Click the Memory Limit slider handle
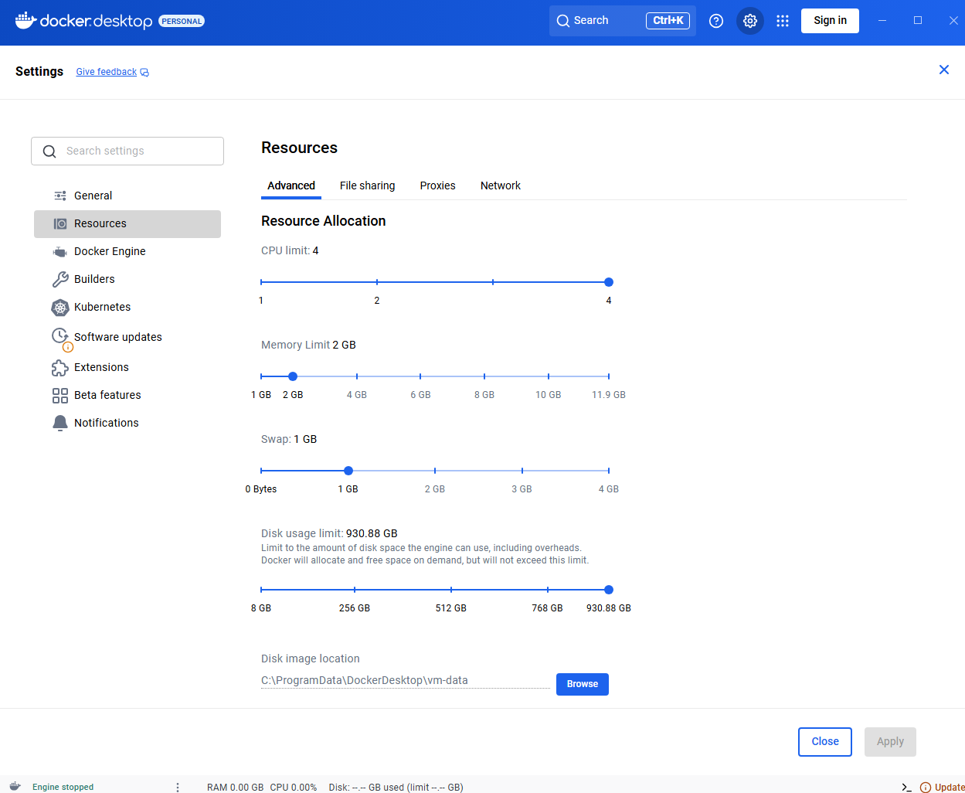The width and height of the screenshot is (965, 793). point(293,376)
